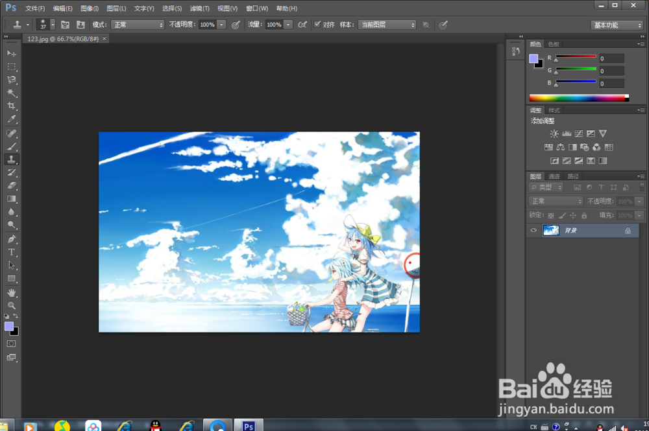Select the Gradient tool
The width and height of the screenshot is (649, 431).
[x=12, y=199]
